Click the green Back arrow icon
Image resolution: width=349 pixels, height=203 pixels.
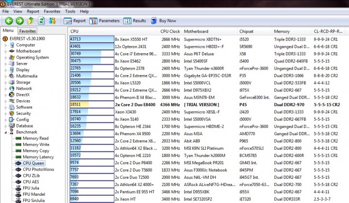click(x=9, y=21)
